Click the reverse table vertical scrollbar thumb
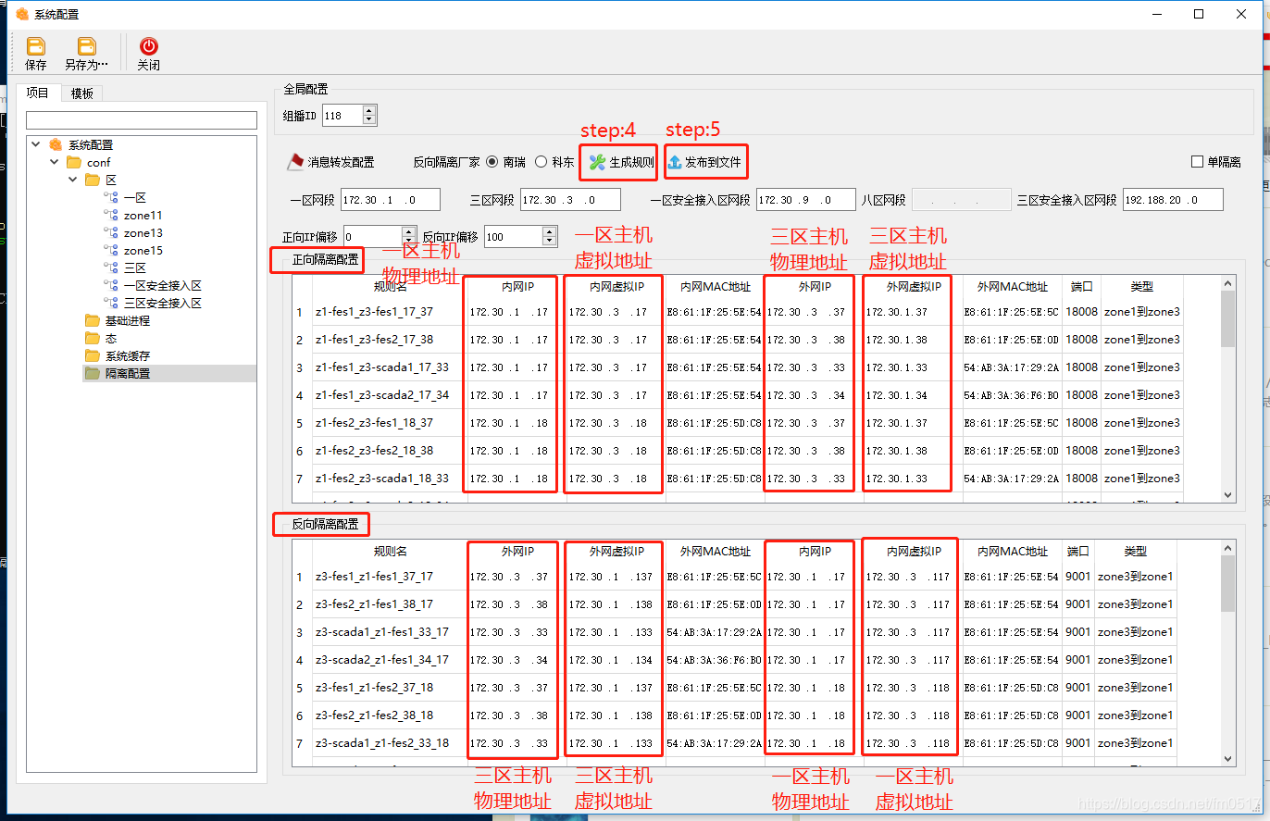Image resolution: width=1270 pixels, height=821 pixels. coord(1227,584)
